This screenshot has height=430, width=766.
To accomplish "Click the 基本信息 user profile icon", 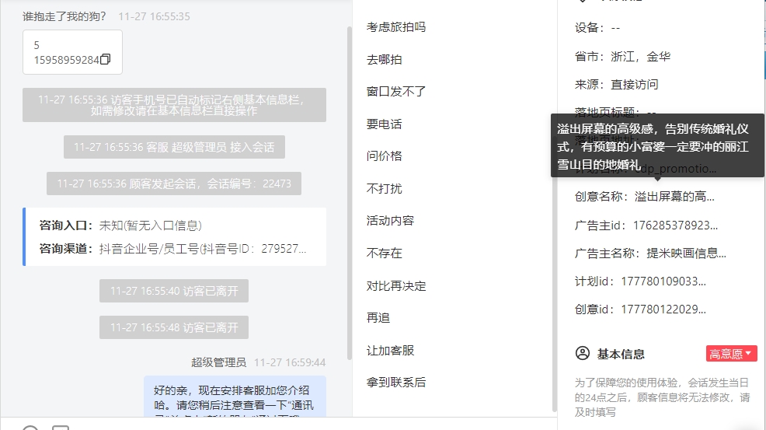I will 583,353.
